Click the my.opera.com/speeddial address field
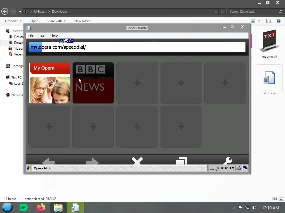This screenshot has height=213, width=285. click(137, 47)
